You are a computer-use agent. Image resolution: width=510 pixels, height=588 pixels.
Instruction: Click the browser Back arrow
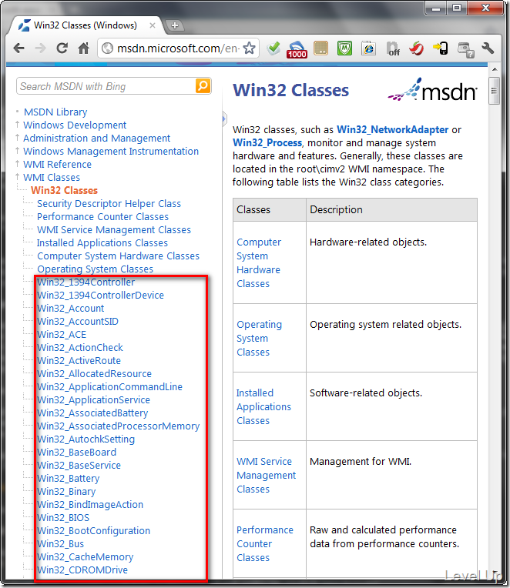[18, 48]
